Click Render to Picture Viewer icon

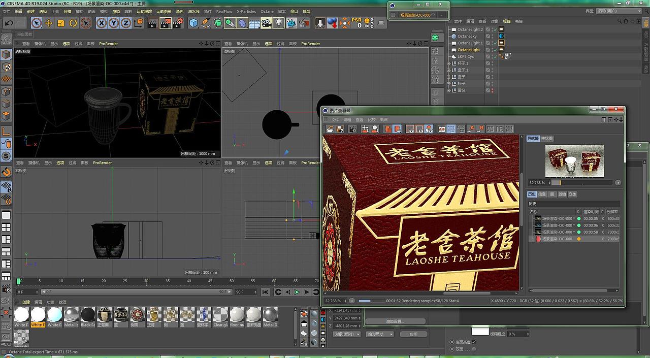tap(165, 23)
